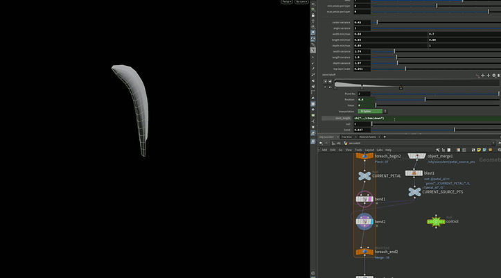Switch to the Tree View tab
Viewport: 501px width, 278px height.
point(346,137)
